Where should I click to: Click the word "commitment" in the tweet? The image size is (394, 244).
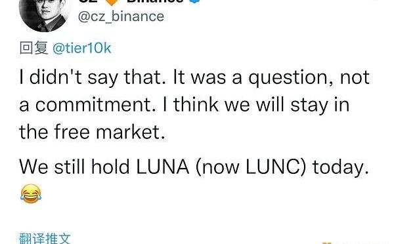click(x=95, y=105)
